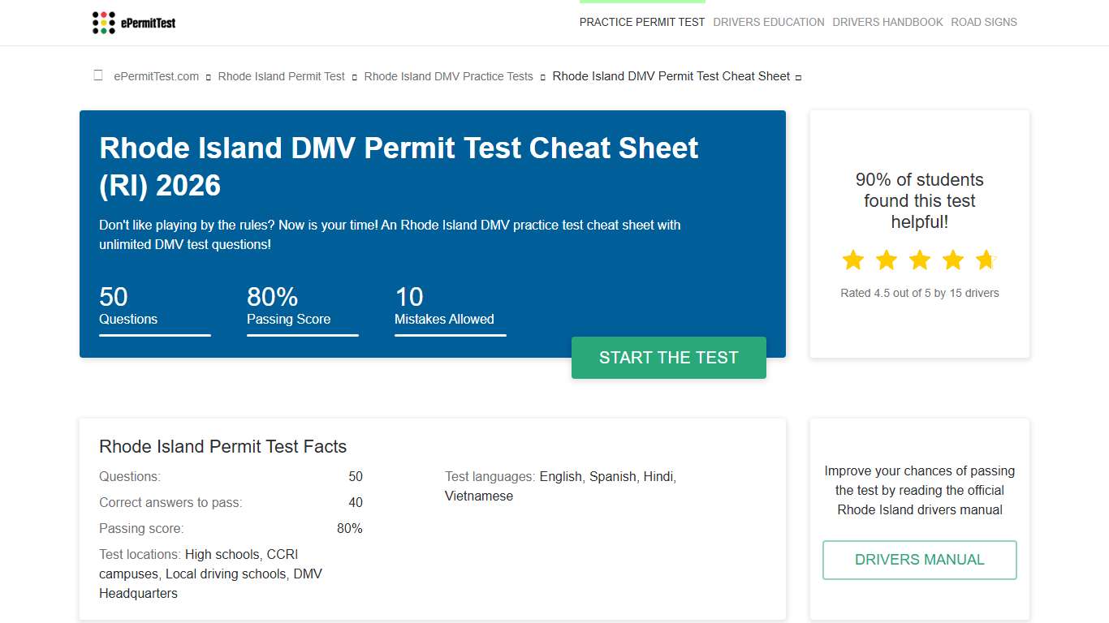This screenshot has width=1109, height=623.
Task: Click the middle star under the helpful message
Action: point(919,260)
